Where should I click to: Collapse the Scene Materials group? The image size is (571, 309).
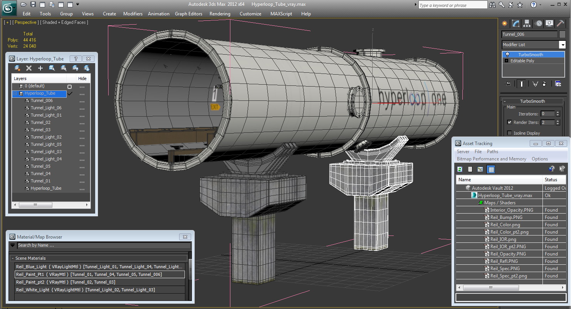13,258
